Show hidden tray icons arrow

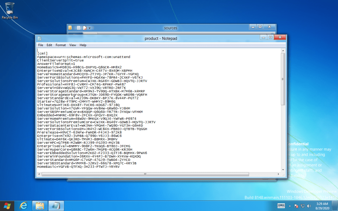(290, 206)
